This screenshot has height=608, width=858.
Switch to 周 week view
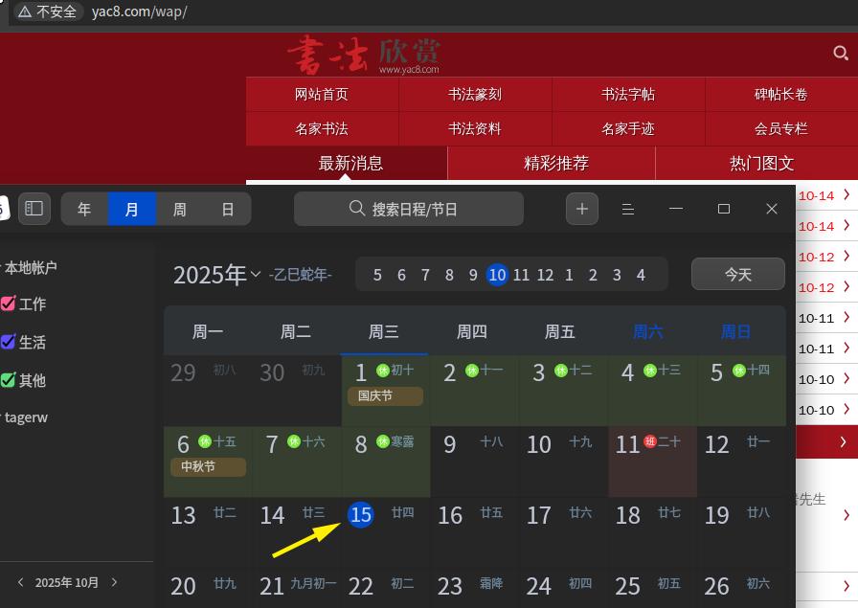[180, 209]
